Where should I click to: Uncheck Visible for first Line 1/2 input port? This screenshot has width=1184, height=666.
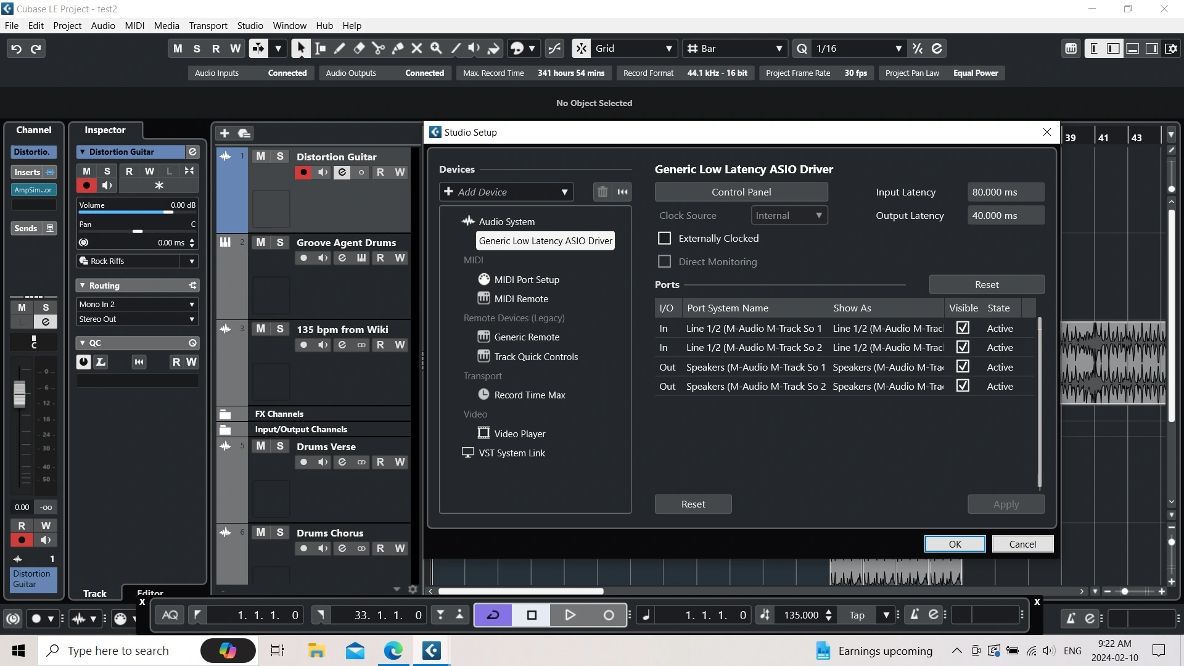coord(962,328)
